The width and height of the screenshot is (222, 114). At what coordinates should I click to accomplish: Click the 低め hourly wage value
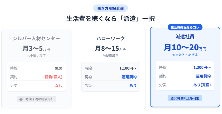coord(59,68)
